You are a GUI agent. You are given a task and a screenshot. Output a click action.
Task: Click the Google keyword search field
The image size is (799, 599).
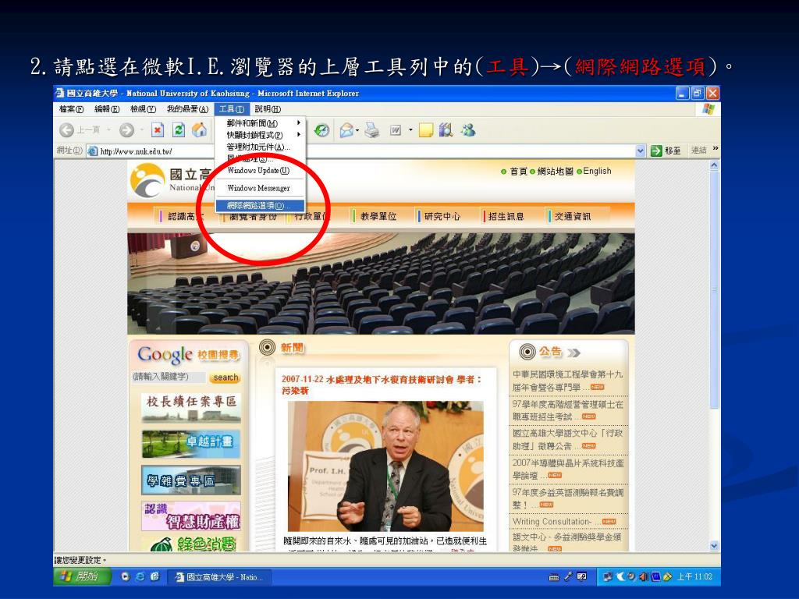pyautogui.click(x=169, y=377)
